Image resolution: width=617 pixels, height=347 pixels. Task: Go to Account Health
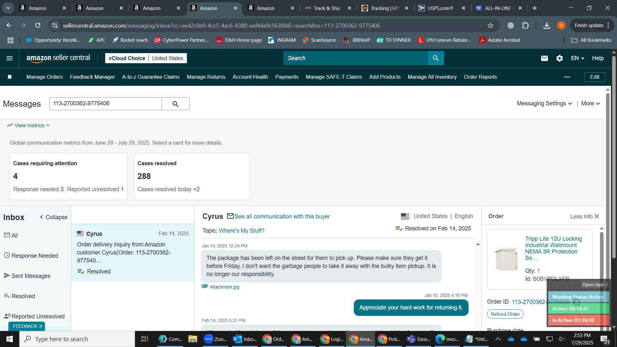pyautogui.click(x=250, y=77)
